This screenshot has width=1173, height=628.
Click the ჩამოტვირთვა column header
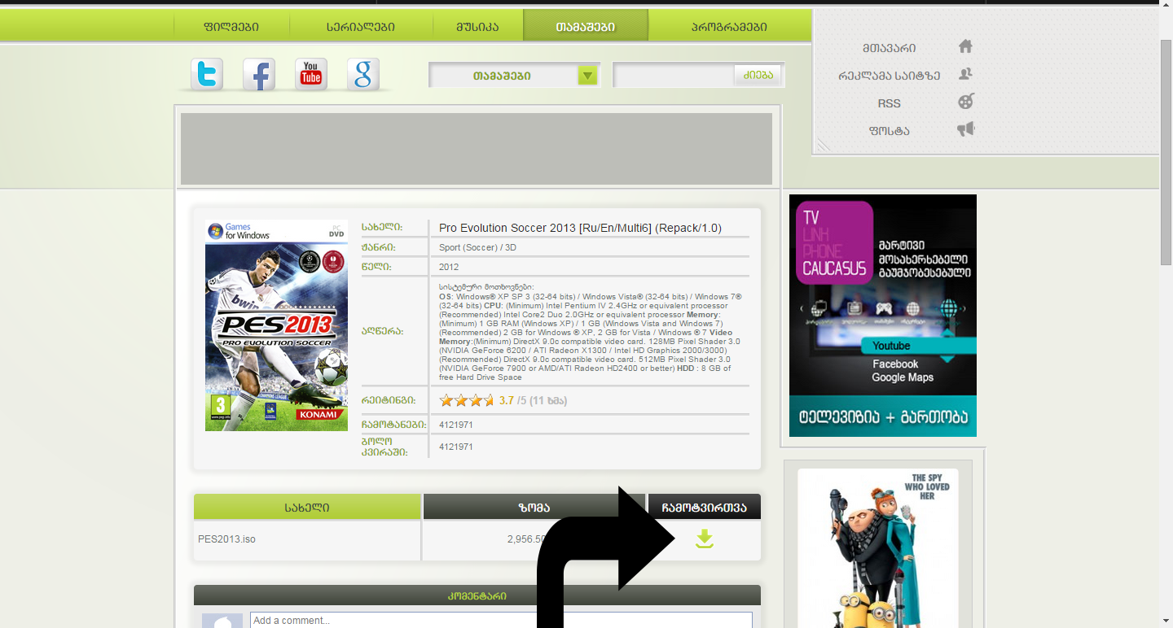pyautogui.click(x=705, y=507)
